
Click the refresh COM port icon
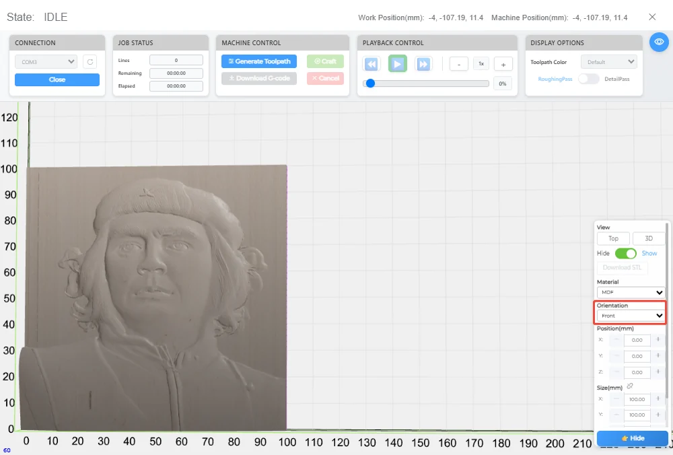[x=90, y=62]
